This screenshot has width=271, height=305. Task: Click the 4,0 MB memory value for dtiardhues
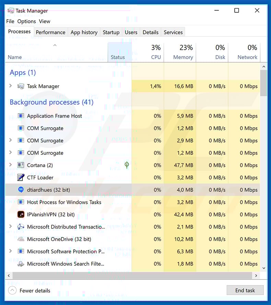[x=185, y=190]
